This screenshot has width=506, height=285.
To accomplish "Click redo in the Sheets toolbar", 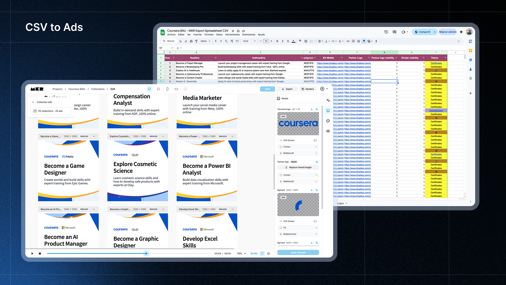I will tap(186, 41).
